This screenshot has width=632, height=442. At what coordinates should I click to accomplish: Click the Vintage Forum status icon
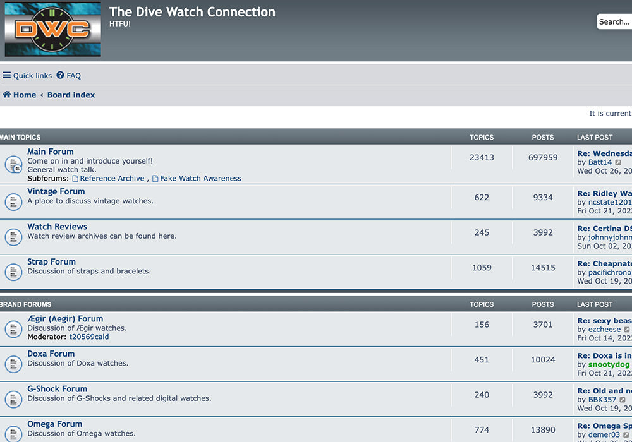pos(13,201)
